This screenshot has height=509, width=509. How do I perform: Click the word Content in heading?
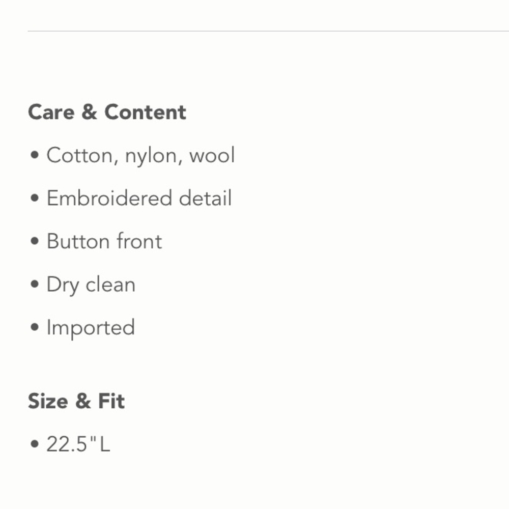(x=145, y=112)
